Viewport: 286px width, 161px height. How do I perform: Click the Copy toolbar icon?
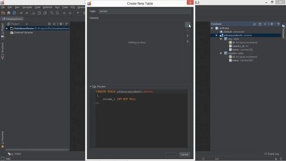click(x=39, y=13)
